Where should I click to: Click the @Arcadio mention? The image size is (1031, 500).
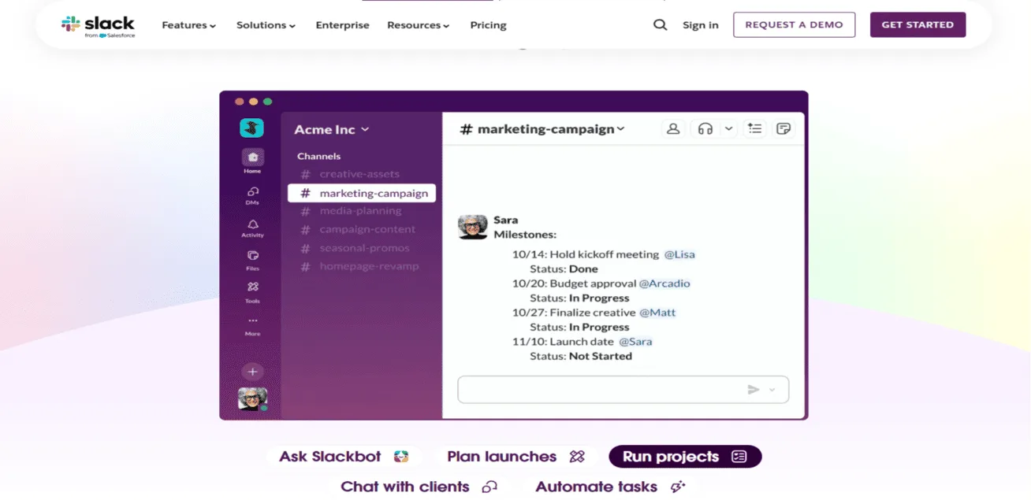(x=664, y=283)
